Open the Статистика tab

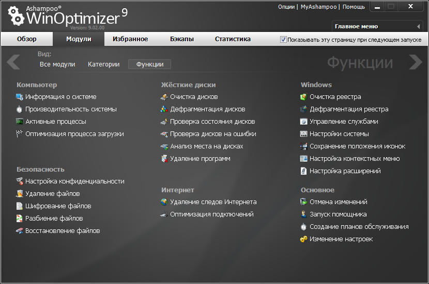click(x=233, y=39)
